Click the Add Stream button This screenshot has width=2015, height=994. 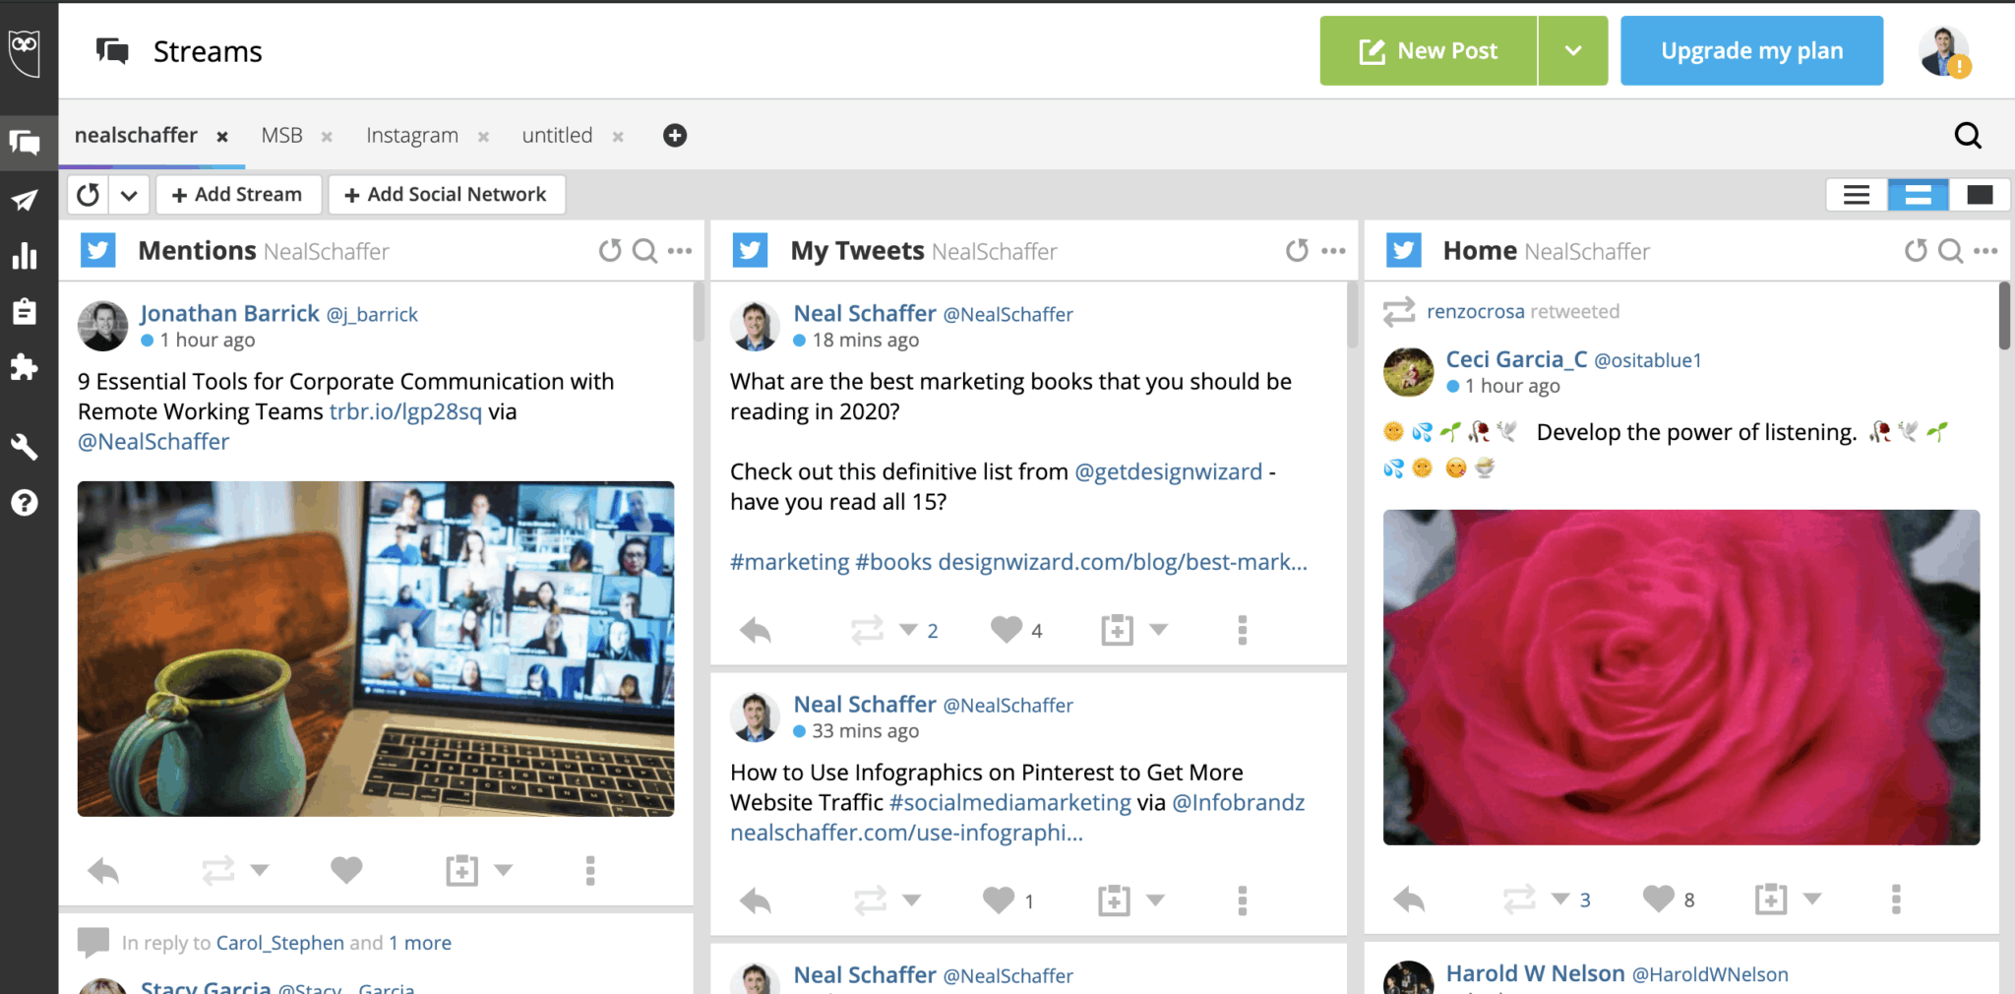(237, 195)
